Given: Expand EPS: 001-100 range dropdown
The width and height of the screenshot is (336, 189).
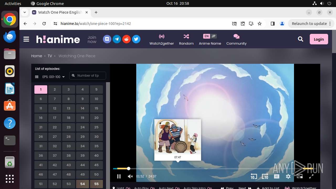Looking at the screenshot, I should click(54, 77).
